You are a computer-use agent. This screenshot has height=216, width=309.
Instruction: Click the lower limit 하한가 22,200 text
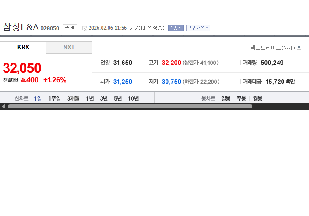tap(201, 82)
